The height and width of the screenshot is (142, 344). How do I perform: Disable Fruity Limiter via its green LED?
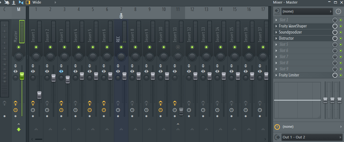(x=341, y=75)
